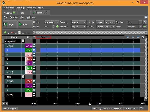Click the green left arrow beside Base
Screen dimensions: 150x112
145,26
